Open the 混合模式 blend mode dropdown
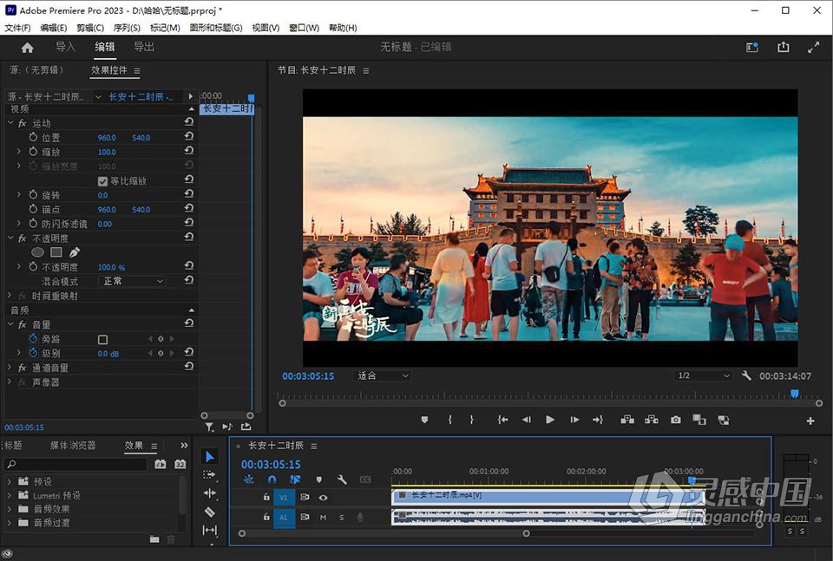 (131, 280)
